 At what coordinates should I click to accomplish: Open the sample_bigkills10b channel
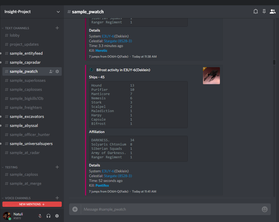tap(32, 99)
